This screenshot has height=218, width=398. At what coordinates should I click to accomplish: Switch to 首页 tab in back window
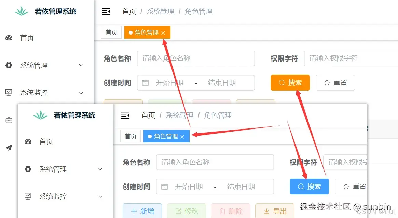click(111, 32)
